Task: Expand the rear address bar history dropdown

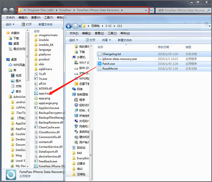Action: [x=146, y=10]
